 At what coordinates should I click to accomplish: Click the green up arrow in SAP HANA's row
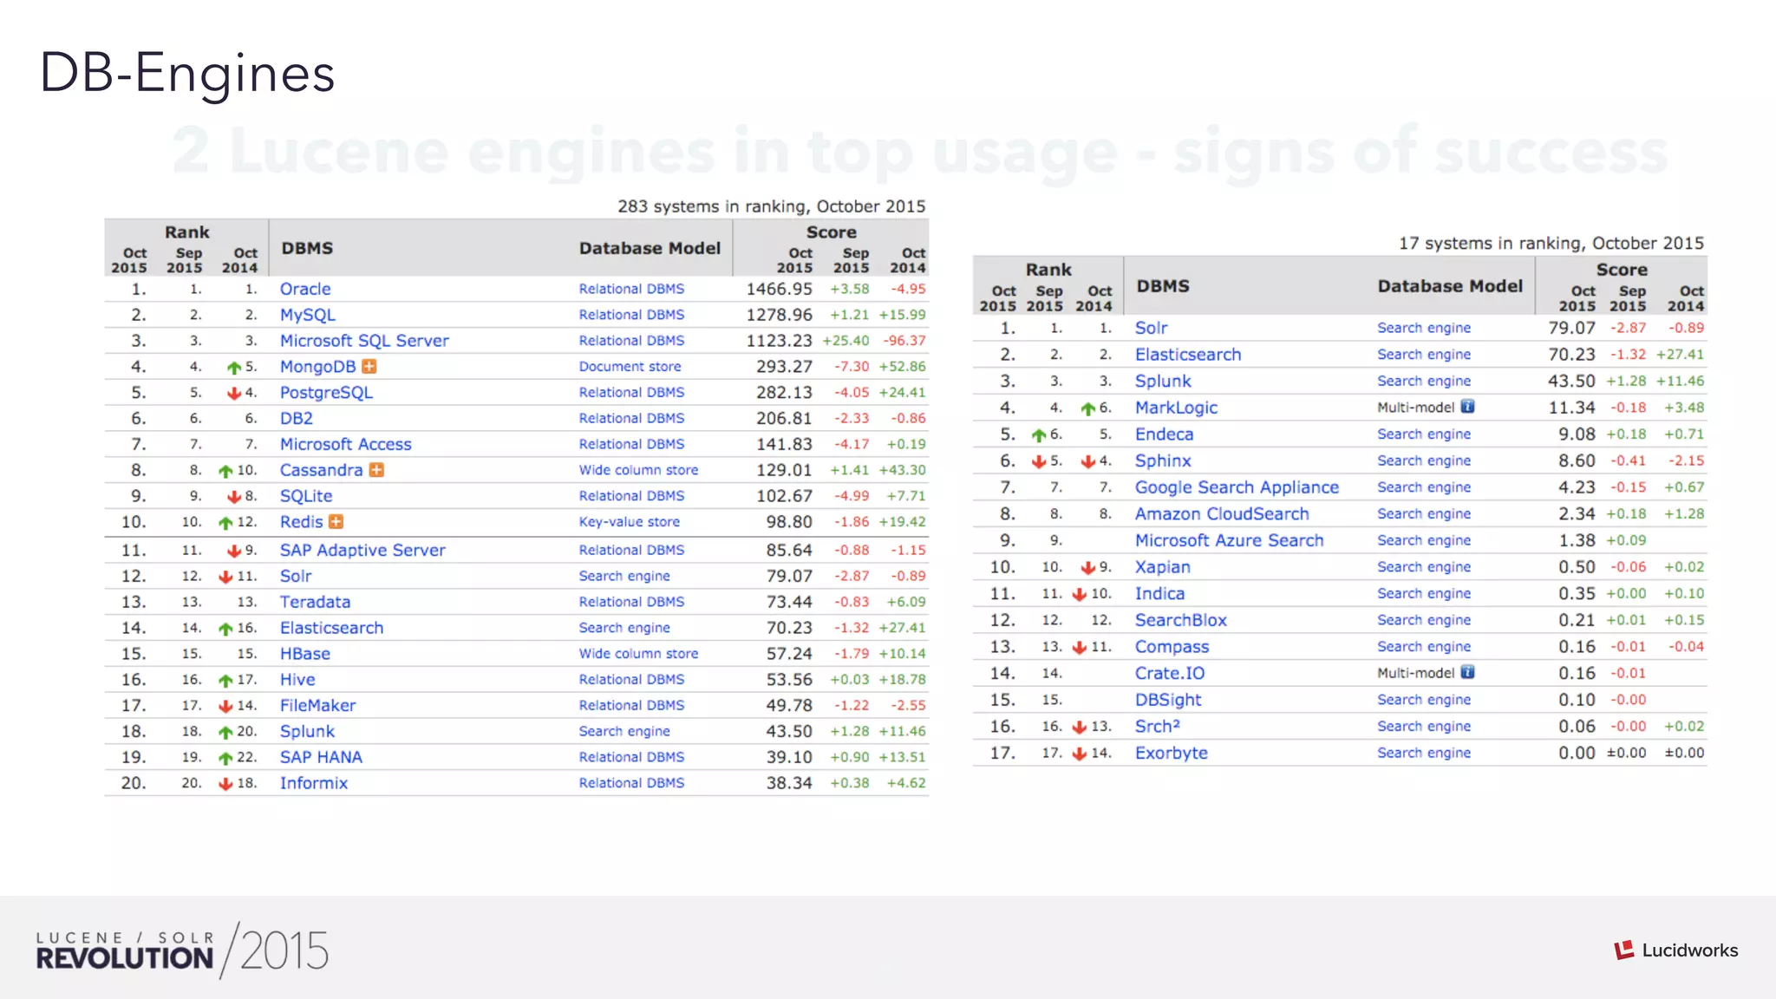(225, 759)
